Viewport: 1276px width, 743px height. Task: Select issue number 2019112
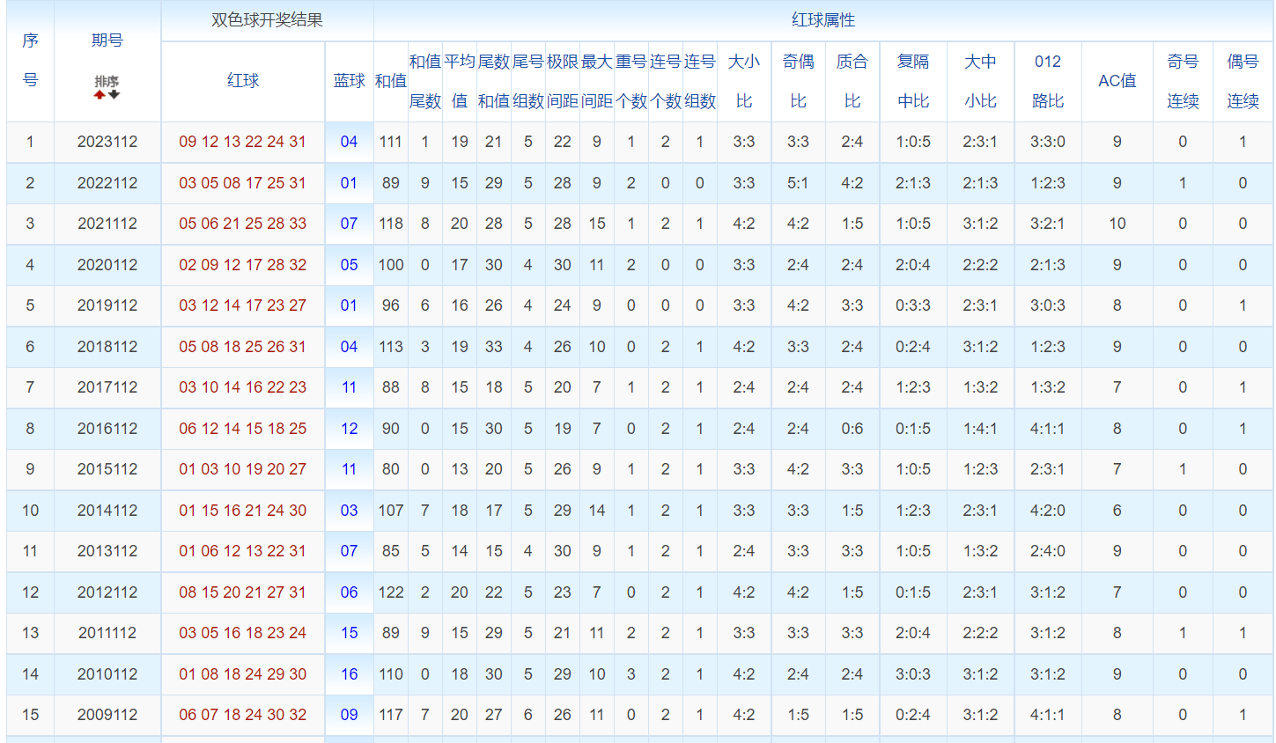point(107,305)
